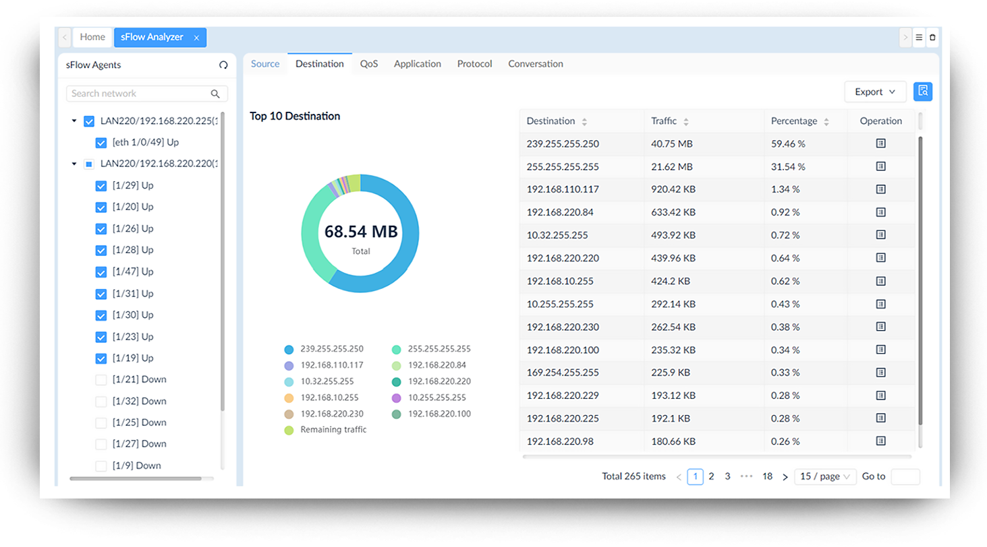
Task: Go to page 2 of results
Action: pyautogui.click(x=711, y=476)
